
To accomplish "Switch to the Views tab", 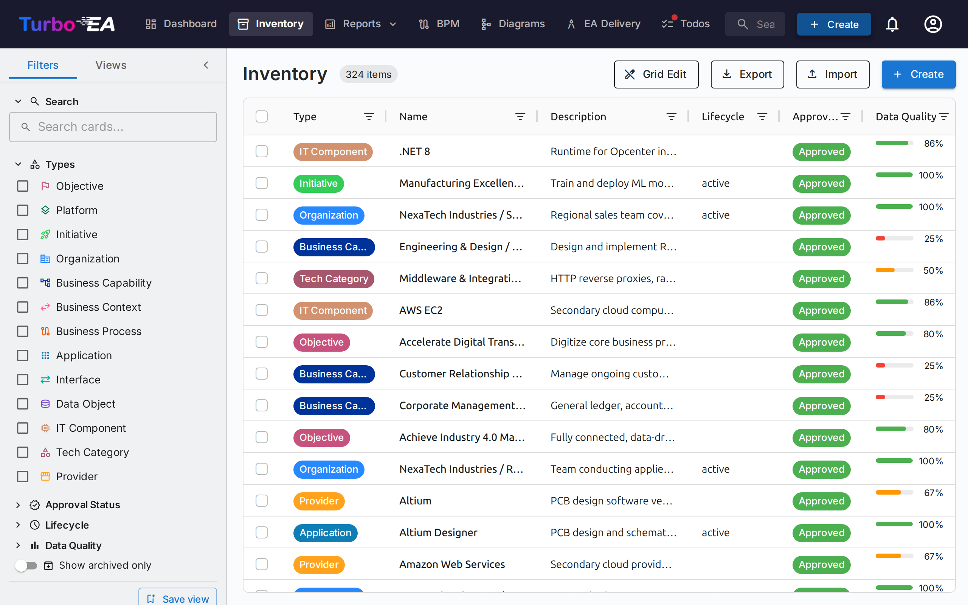I will pyautogui.click(x=111, y=65).
